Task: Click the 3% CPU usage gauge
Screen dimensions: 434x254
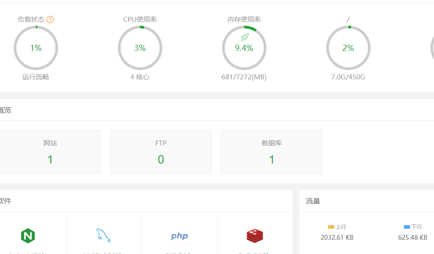Action: 140,48
